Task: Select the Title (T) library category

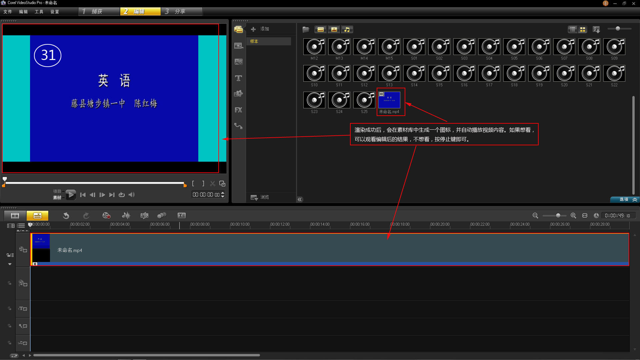Action: click(x=238, y=78)
